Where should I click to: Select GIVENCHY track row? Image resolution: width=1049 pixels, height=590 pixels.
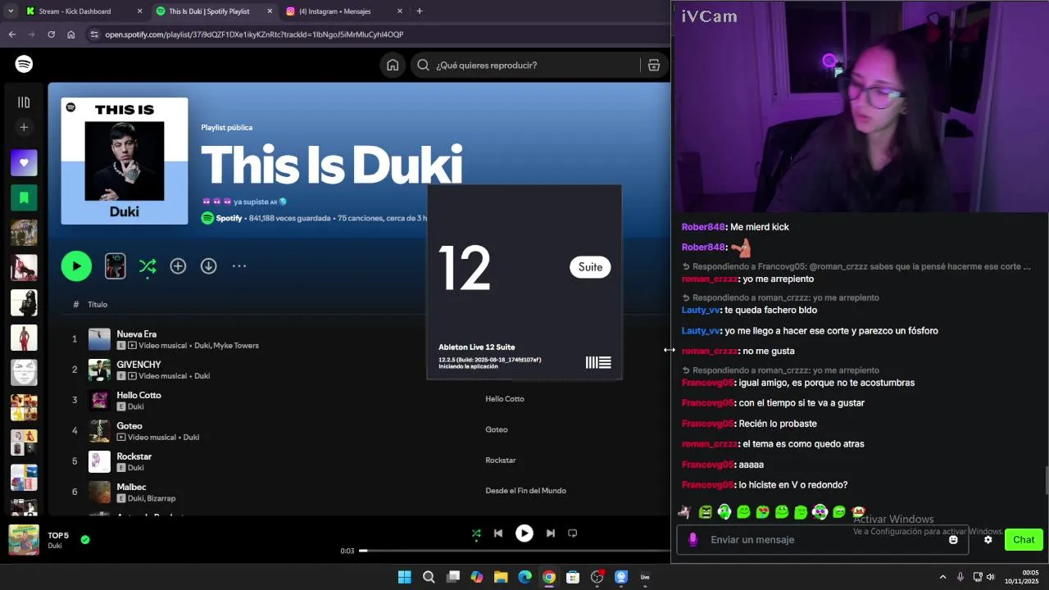click(x=361, y=370)
